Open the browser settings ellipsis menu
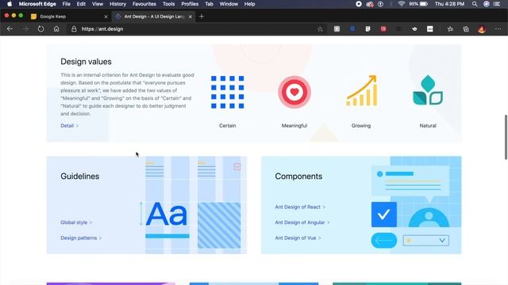508x285 pixels. pos(498,29)
